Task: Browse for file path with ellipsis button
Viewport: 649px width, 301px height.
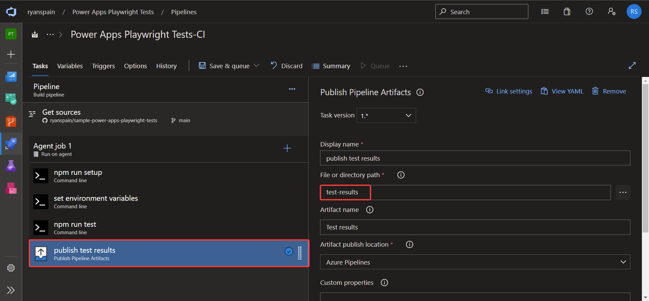Action: coord(623,192)
